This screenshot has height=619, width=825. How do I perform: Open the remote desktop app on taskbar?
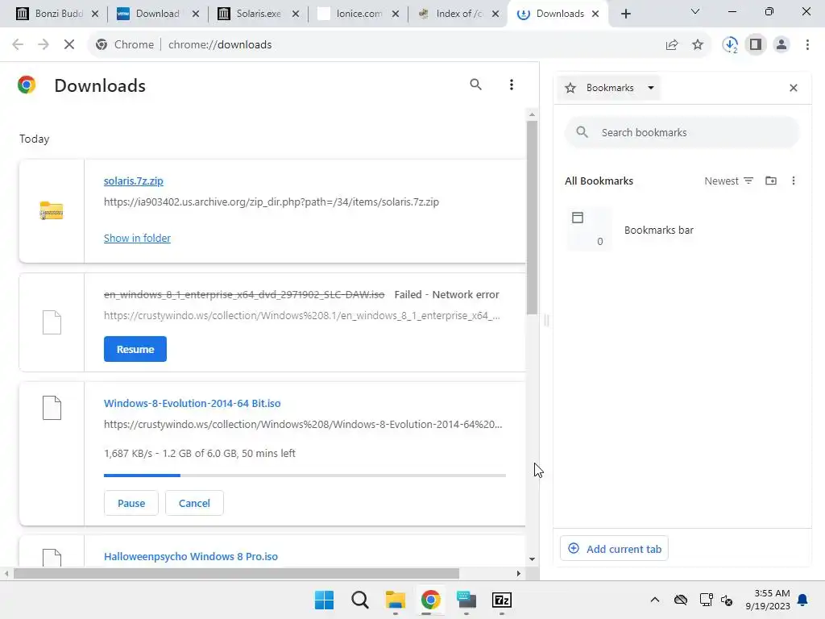(466, 600)
